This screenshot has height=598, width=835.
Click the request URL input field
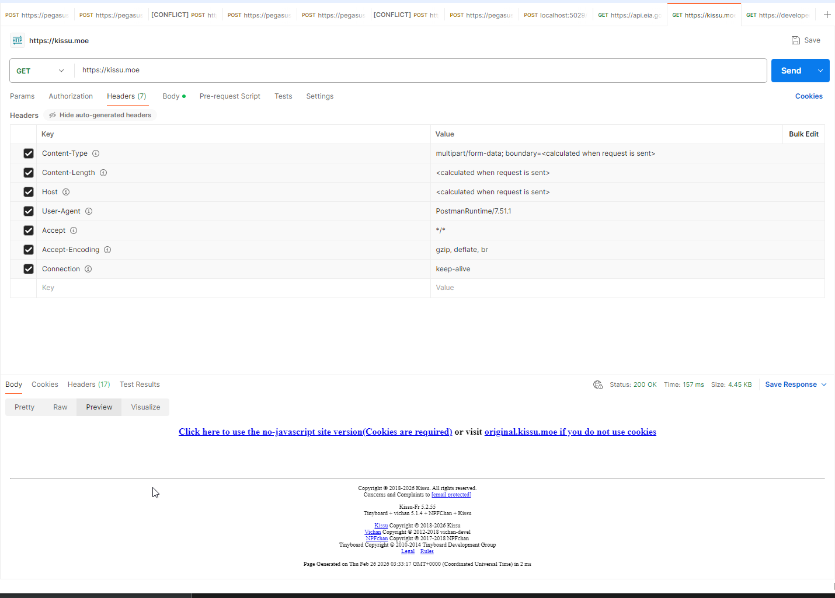point(420,71)
